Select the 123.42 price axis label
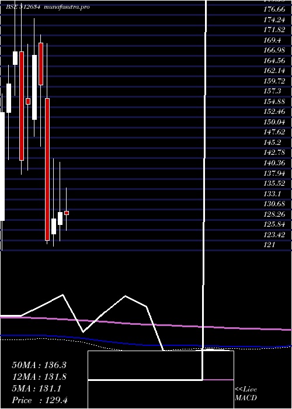The height and width of the screenshot is (409, 292). [274, 234]
